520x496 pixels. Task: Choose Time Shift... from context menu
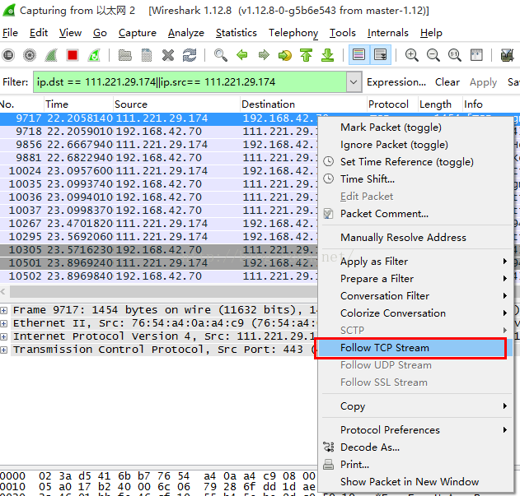tap(416, 179)
